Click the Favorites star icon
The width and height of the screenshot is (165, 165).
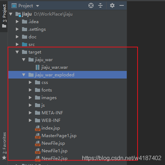pos(4,158)
